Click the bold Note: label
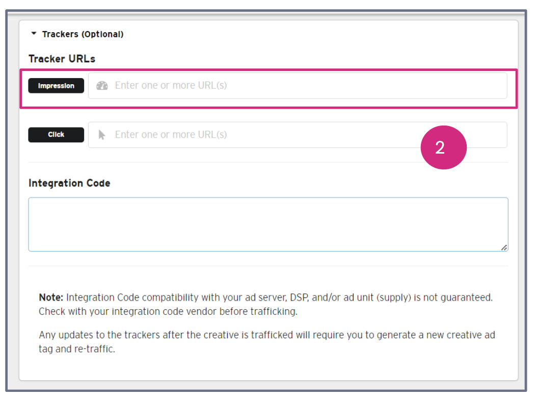The image size is (537, 397). pos(51,297)
